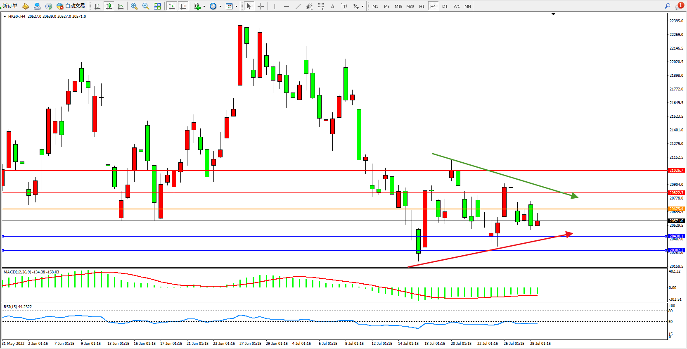Open the chart periods clock dropdown arrow
The image size is (687, 349).
[220, 6]
